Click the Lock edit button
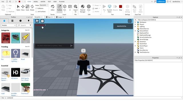The width and height of the screenshot is (183, 103). (x=96, y=8)
